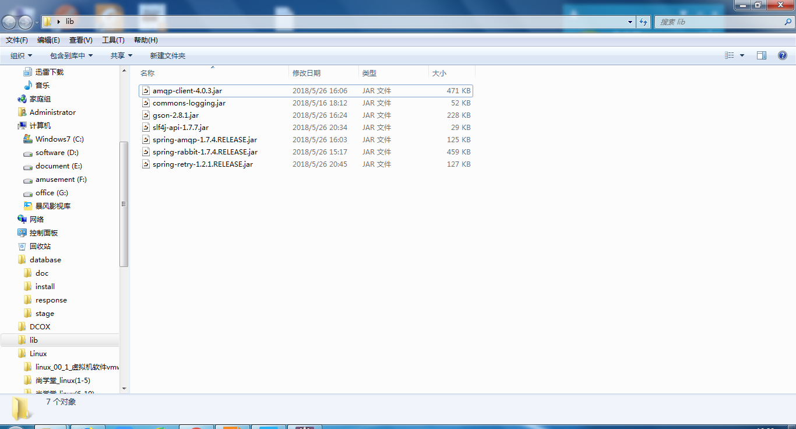
Task: Click the search magnifier icon
Action: tap(788, 22)
